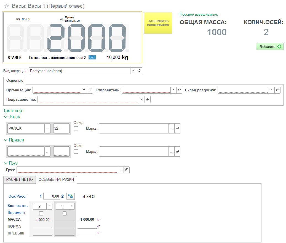Viewport: 286px width, 243px height.
Task: Add this form to favorites via star icon
Action: pyautogui.click(x=7, y=6)
